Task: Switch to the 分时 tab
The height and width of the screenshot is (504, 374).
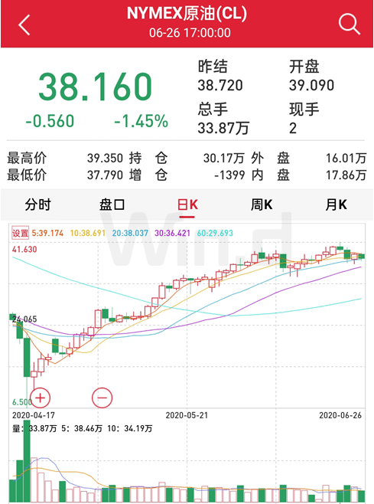Action: pos(37,205)
